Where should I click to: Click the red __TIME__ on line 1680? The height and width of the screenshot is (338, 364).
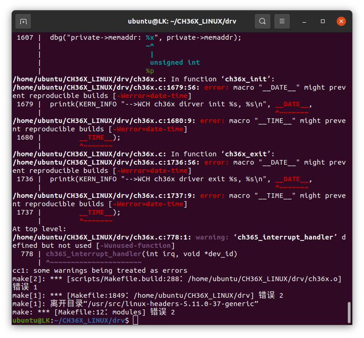(96, 137)
